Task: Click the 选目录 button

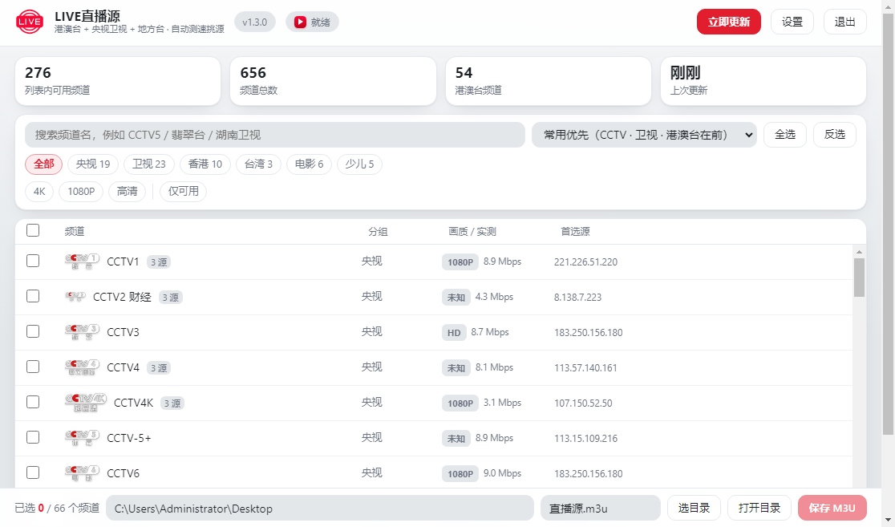Action: coord(694,509)
